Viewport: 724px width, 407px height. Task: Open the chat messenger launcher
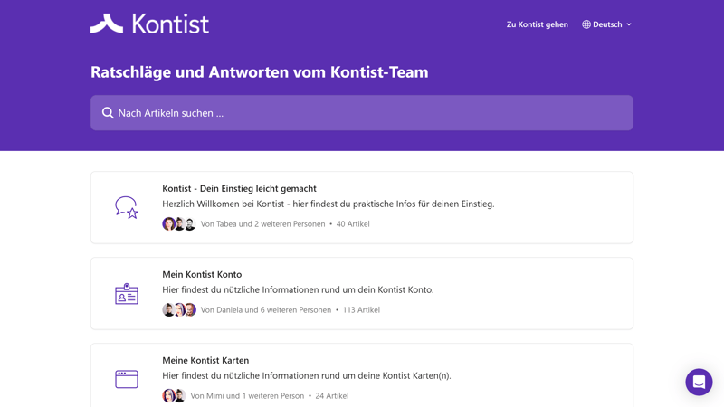tap(699, 382)
